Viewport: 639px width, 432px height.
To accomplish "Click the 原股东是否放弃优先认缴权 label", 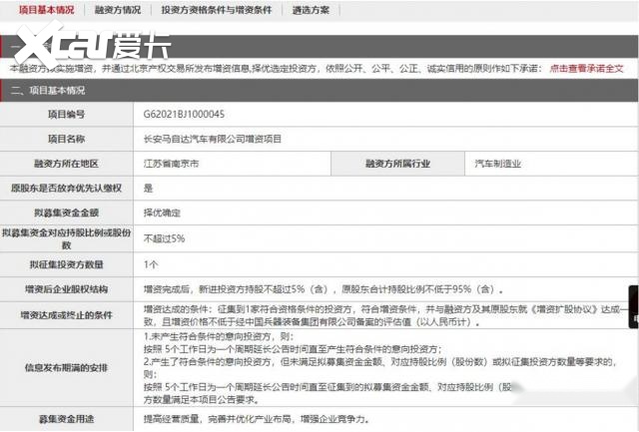I will [x=67, y=189].
